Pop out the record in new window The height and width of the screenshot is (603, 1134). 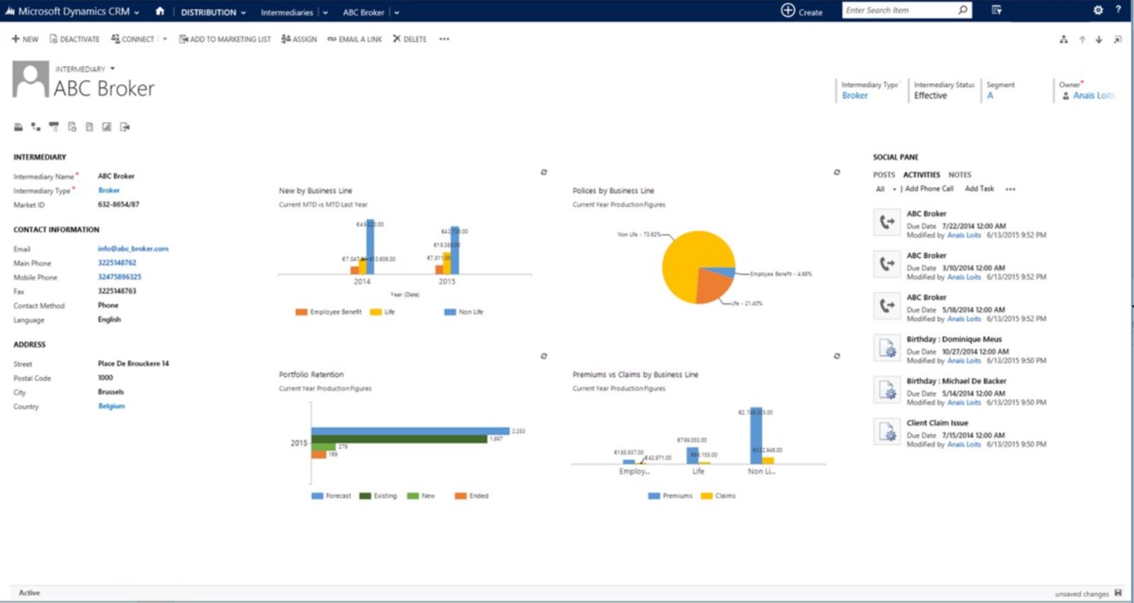1118,40
